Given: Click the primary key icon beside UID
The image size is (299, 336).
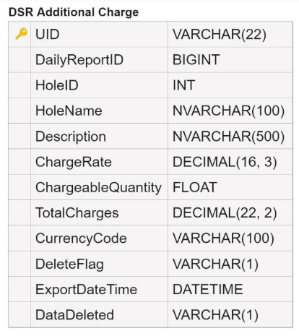Looking at the screenshot, I should tap(22, 34).
